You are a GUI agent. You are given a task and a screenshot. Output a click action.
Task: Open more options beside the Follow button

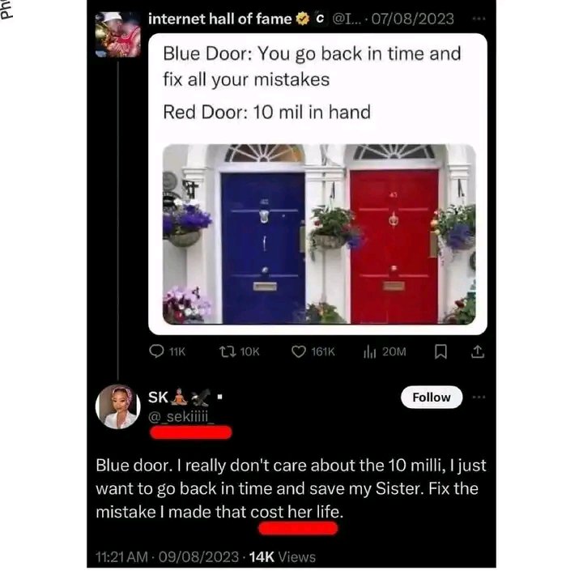[479, 397]
